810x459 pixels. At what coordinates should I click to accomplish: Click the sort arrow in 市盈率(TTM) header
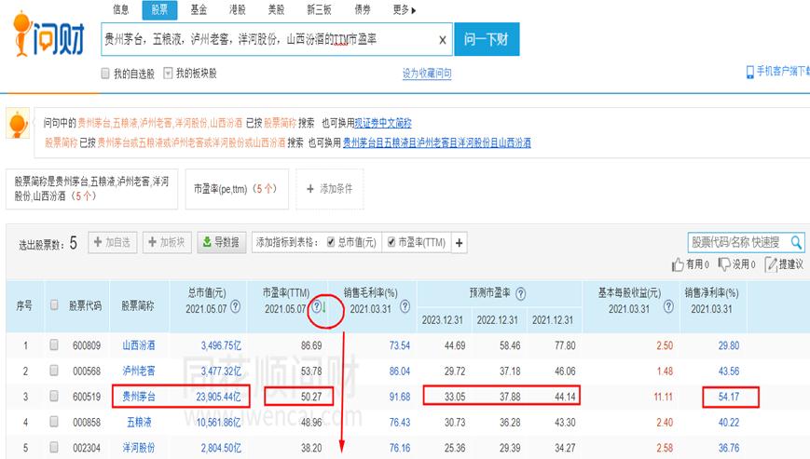tap(324, 308)
